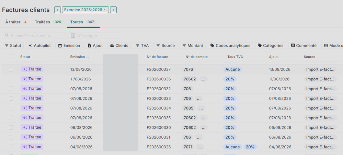Open the Exercice 2025-2026 dropdown
This screenshot has height=155, width=343.
tap(85, 10)
